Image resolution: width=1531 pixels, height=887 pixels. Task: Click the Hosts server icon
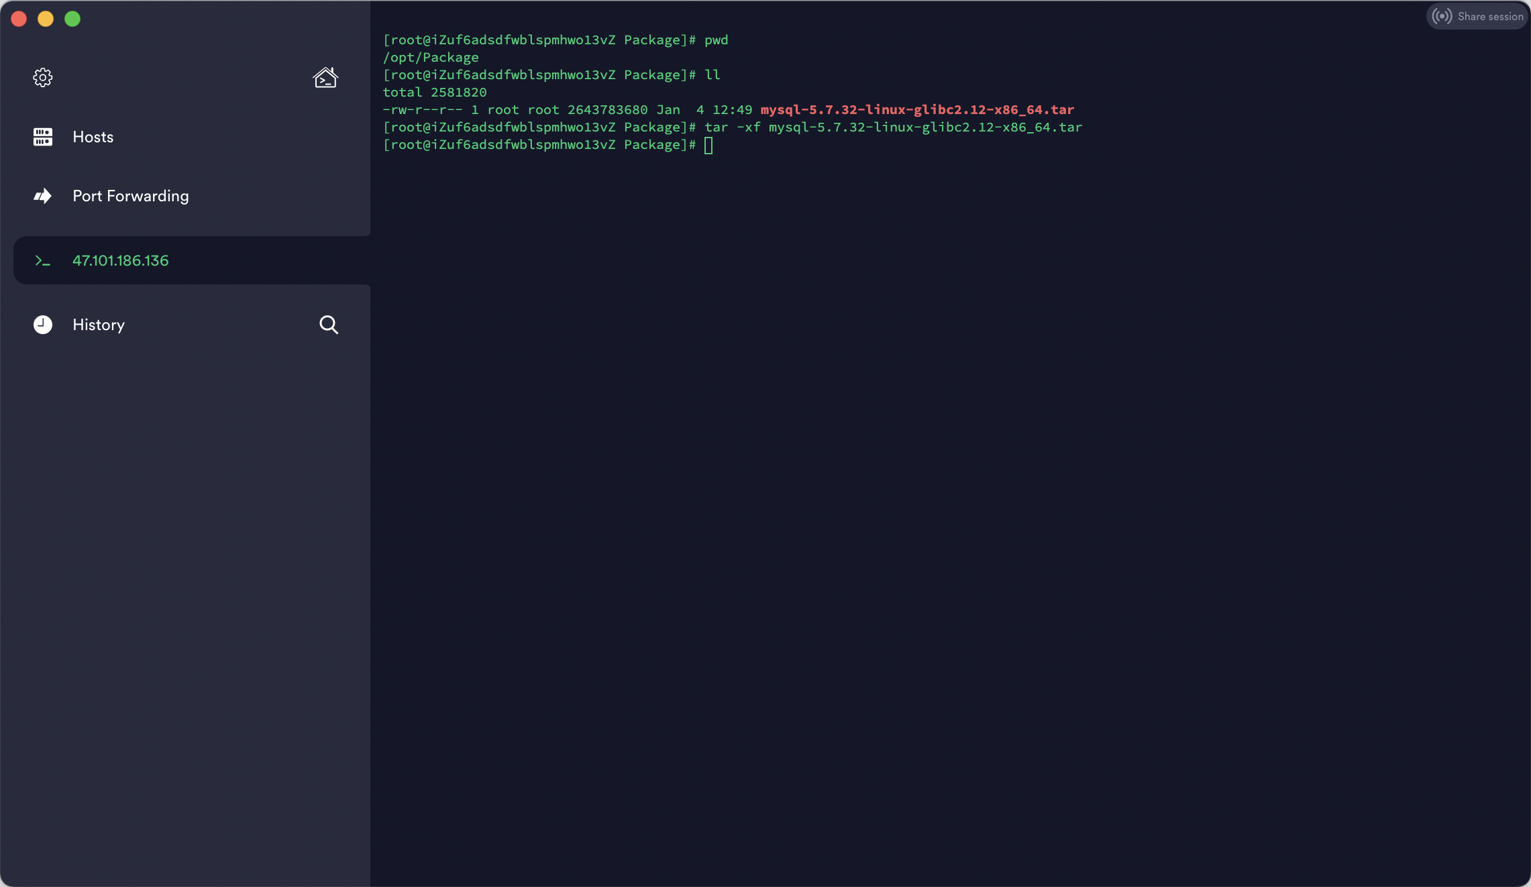click(43, 137)
